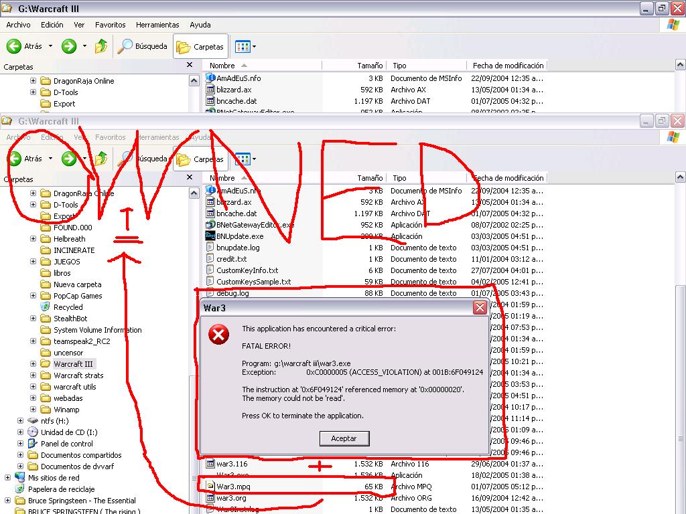The height and width of the screenshot is (514, 686).
Task: Toggle Carpetas button in lower inactive window
Action: tap(201, 159)
